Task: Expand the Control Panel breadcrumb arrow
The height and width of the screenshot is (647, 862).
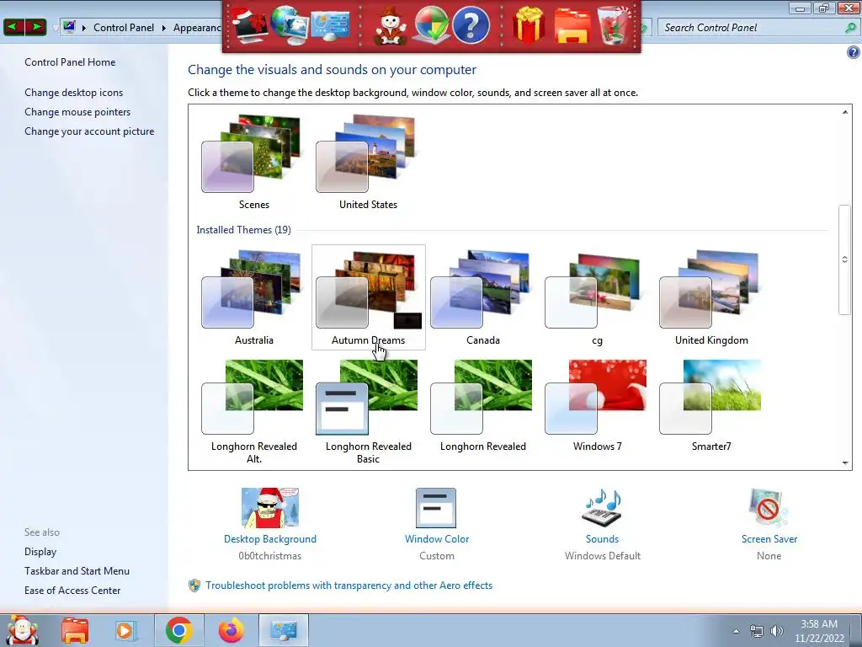Action: 164,28
